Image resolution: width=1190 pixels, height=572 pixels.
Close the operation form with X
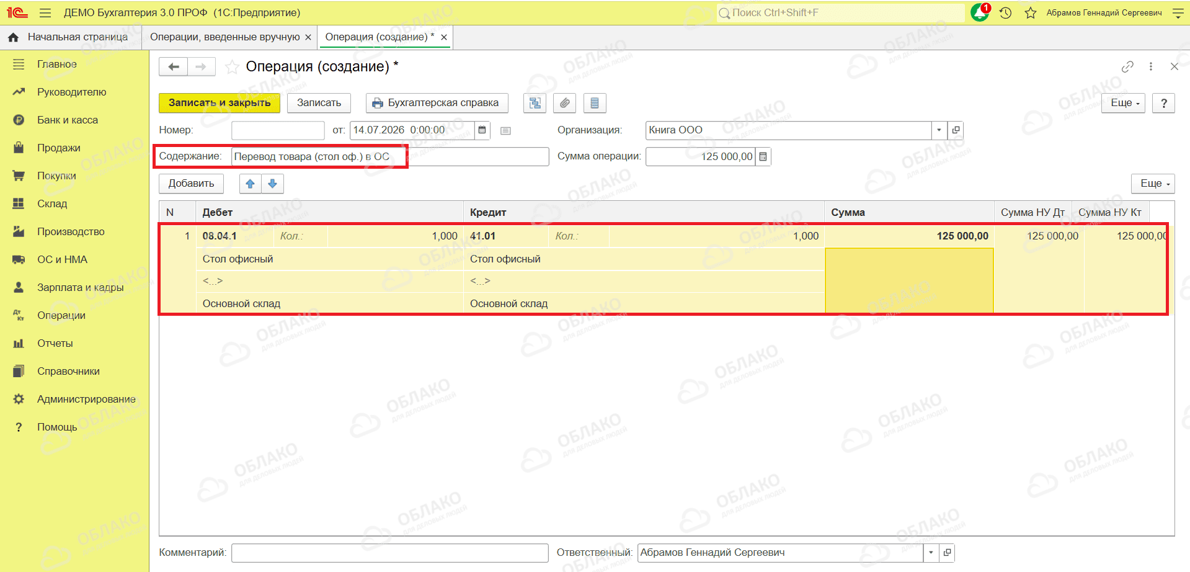tap(1174, 66)
